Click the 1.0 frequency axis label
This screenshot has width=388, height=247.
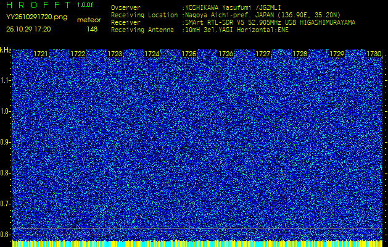click(5, 112)
